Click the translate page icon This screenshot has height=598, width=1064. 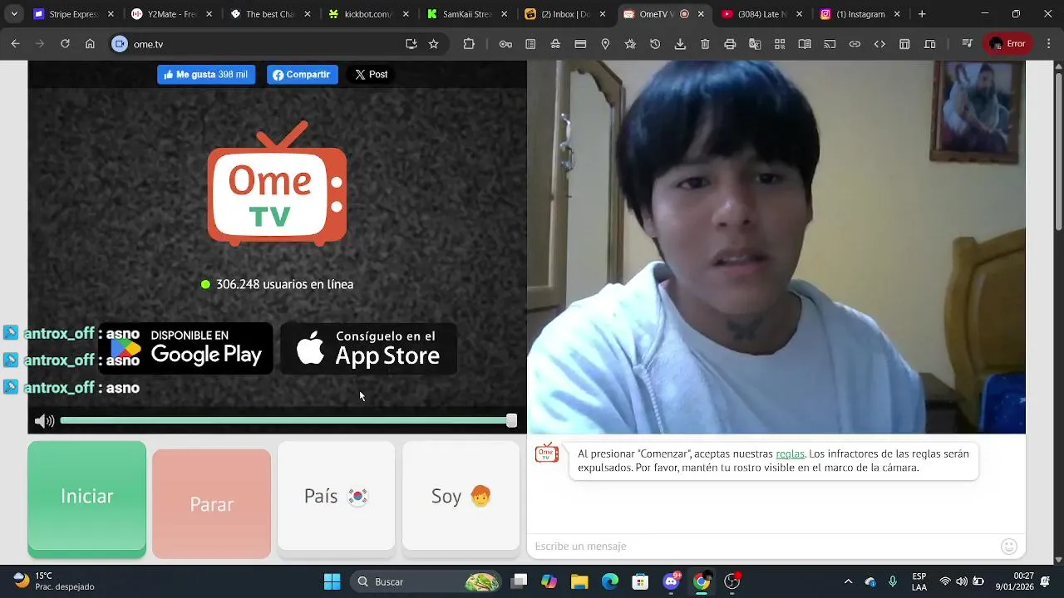tap(755, 44)
